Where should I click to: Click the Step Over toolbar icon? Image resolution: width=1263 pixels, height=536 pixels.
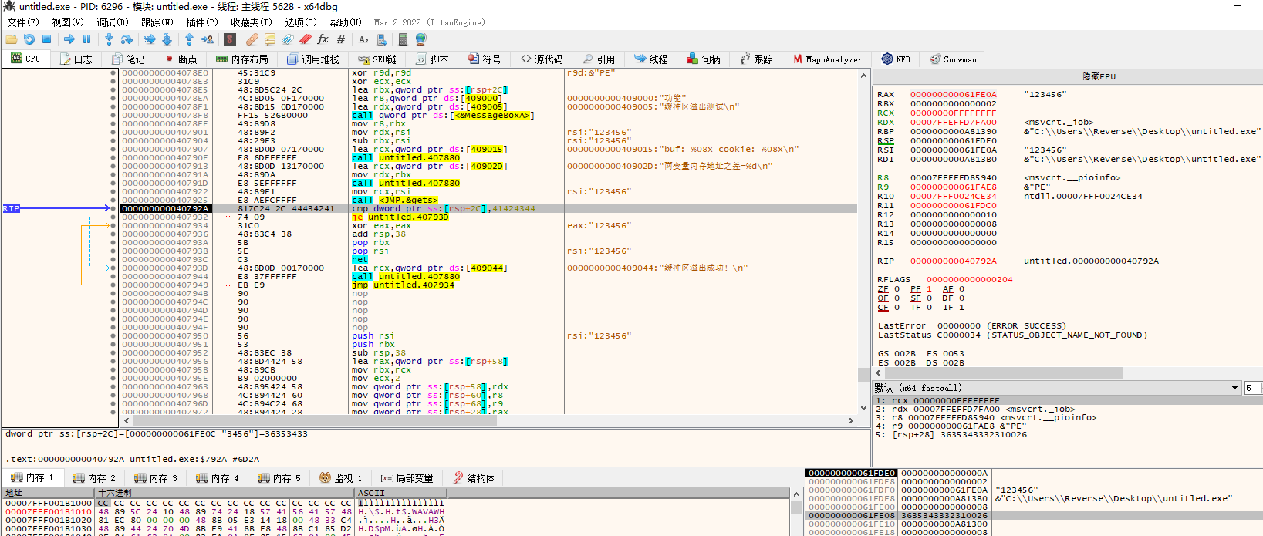127,39
